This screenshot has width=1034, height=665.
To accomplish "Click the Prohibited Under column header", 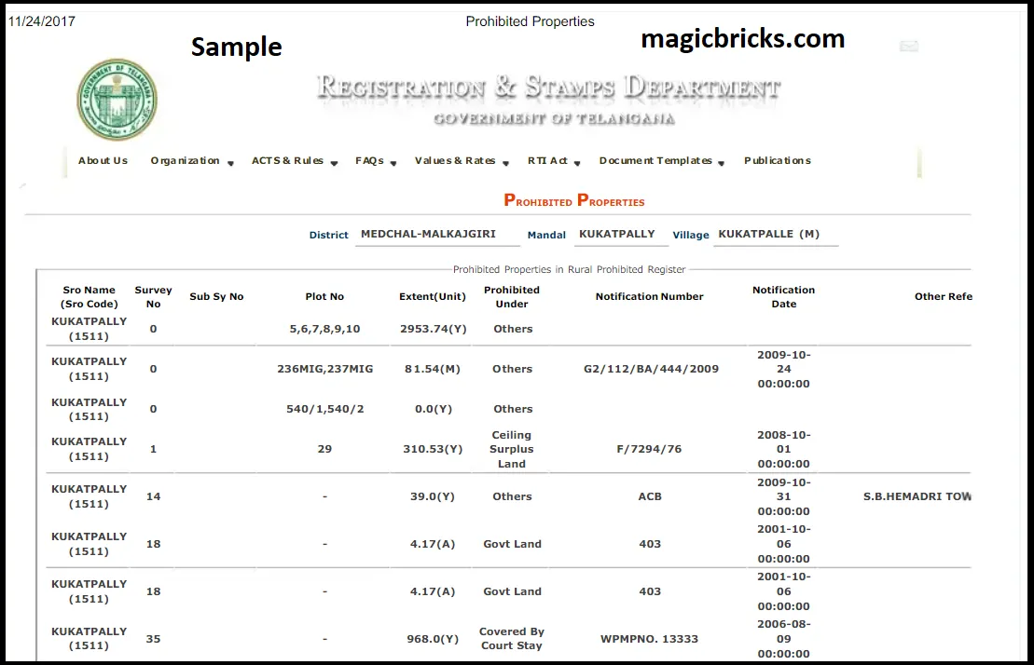I will [512, 297].
